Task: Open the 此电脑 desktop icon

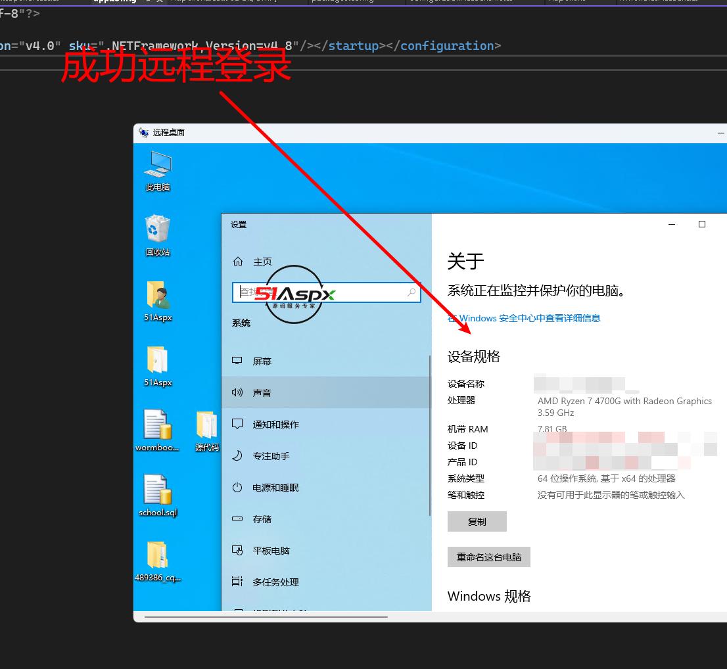Action: click(x=158, y=171)
